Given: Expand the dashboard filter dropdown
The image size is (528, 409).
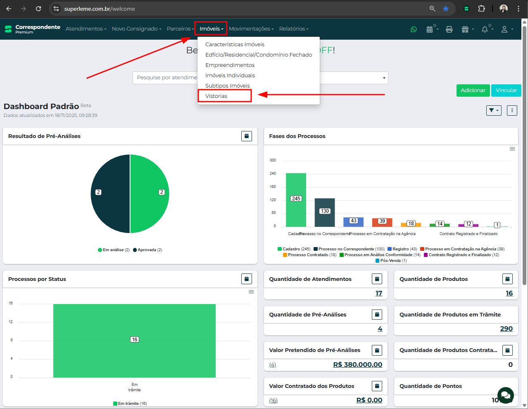Looking at the screenshot, I should point(494,110).
